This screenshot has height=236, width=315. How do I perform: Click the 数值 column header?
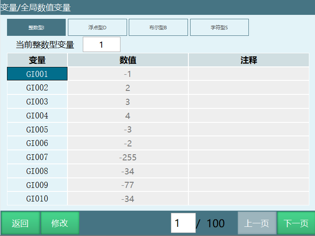(x=128, y=60)
